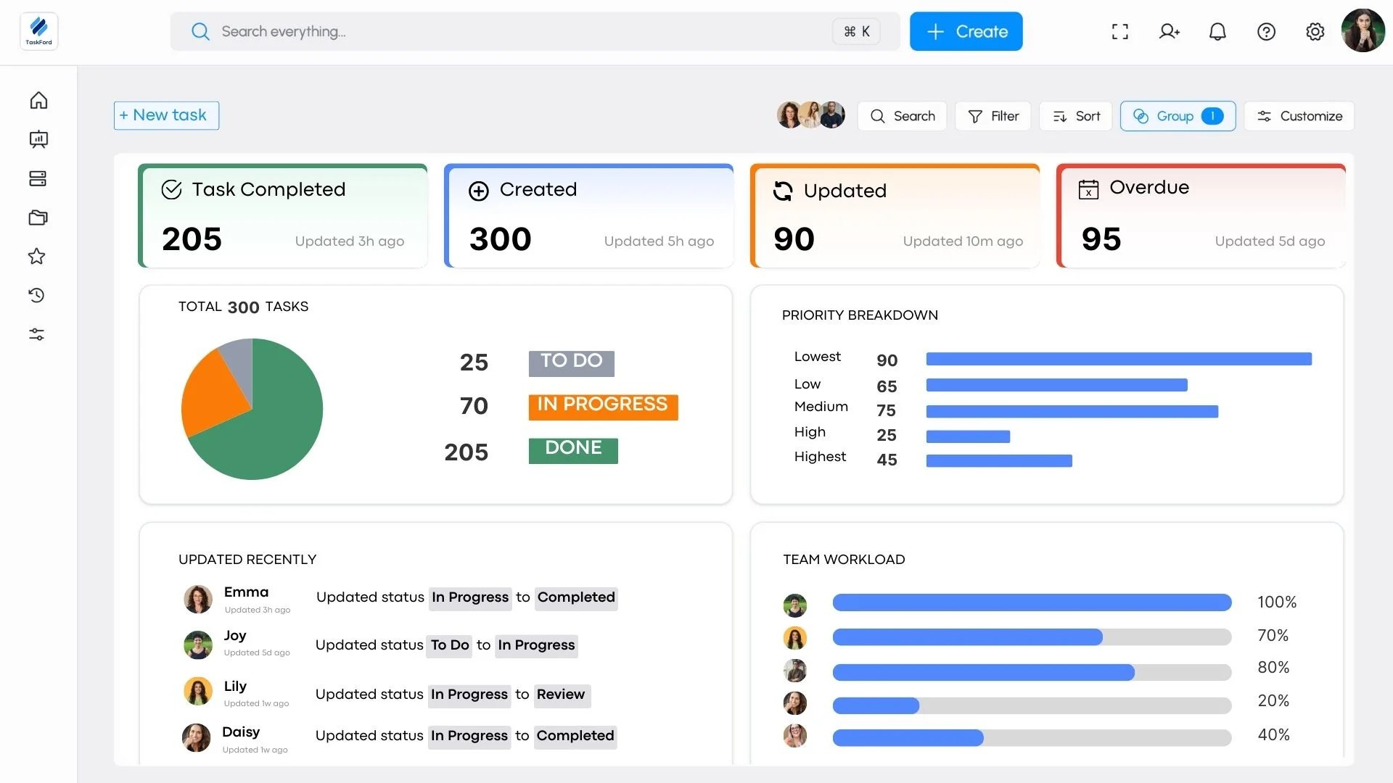The image size is (1393, 783).
Task: Open the help question mark icon
Action: point(1266,32)
